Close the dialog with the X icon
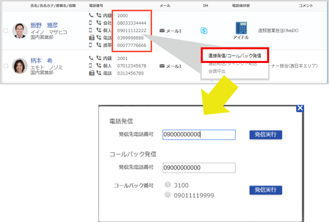The width and height of the screenshot is (329, 222). 300,109
